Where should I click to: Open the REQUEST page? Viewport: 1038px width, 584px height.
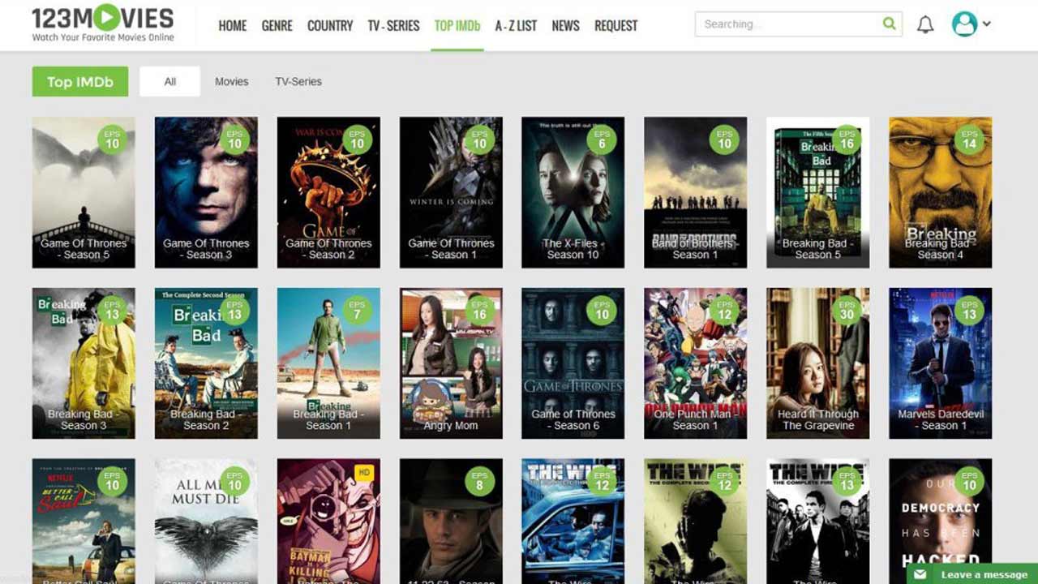click(x=616, y=25)
